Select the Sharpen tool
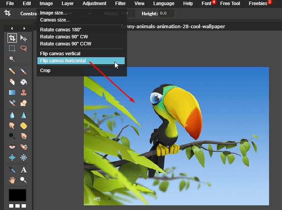The width and height of the screenshot is (282, 210). tap(24, 115)
